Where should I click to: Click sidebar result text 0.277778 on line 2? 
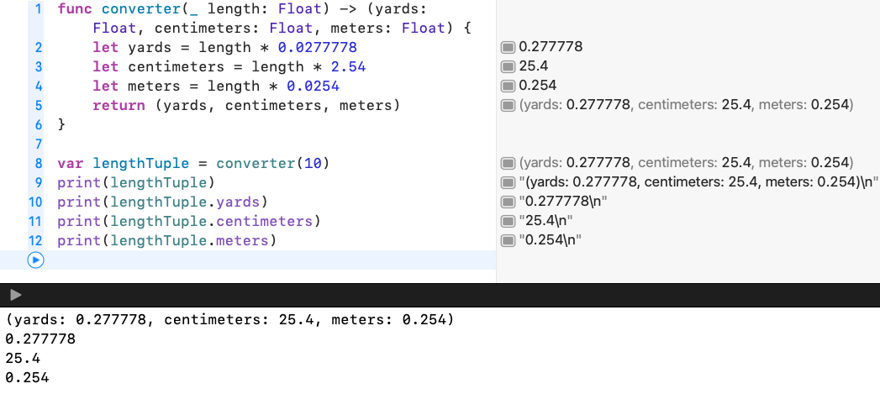click(551, 46)
